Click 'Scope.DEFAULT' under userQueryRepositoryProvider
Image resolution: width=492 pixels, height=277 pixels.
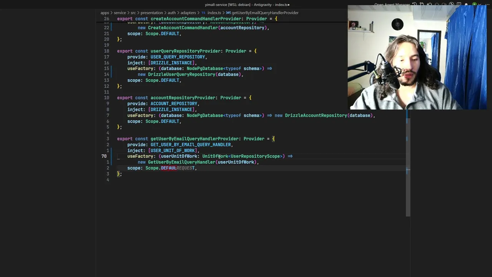tap(162, 80)
